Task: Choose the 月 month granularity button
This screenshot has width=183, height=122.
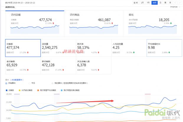Action: [170, 3]
